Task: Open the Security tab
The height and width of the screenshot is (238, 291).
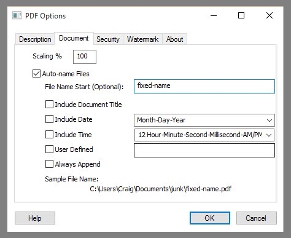Action: (x=108, y=39)
